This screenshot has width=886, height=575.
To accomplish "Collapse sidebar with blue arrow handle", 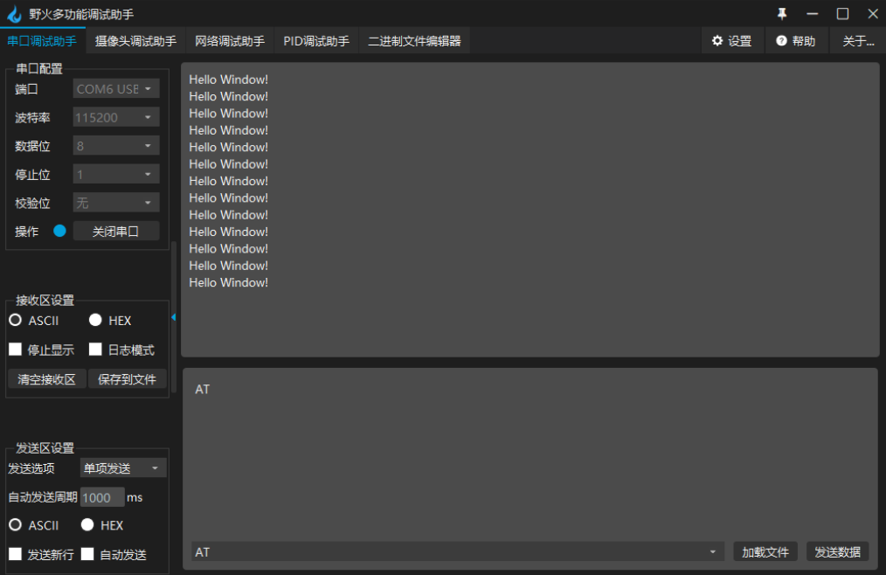I will click(x=174, y=317).
